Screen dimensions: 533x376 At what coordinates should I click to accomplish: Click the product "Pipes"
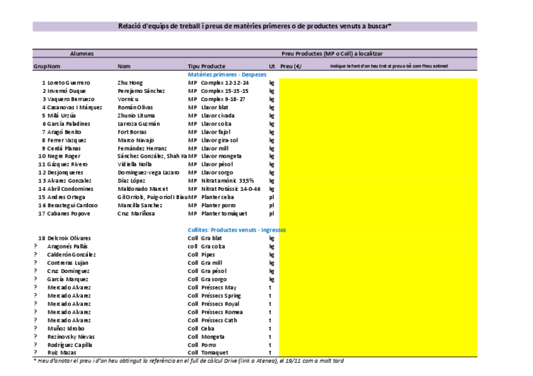[207, 254]
